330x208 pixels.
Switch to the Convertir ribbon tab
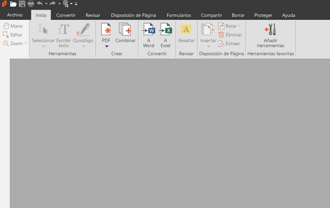click(x=66, y=15)
